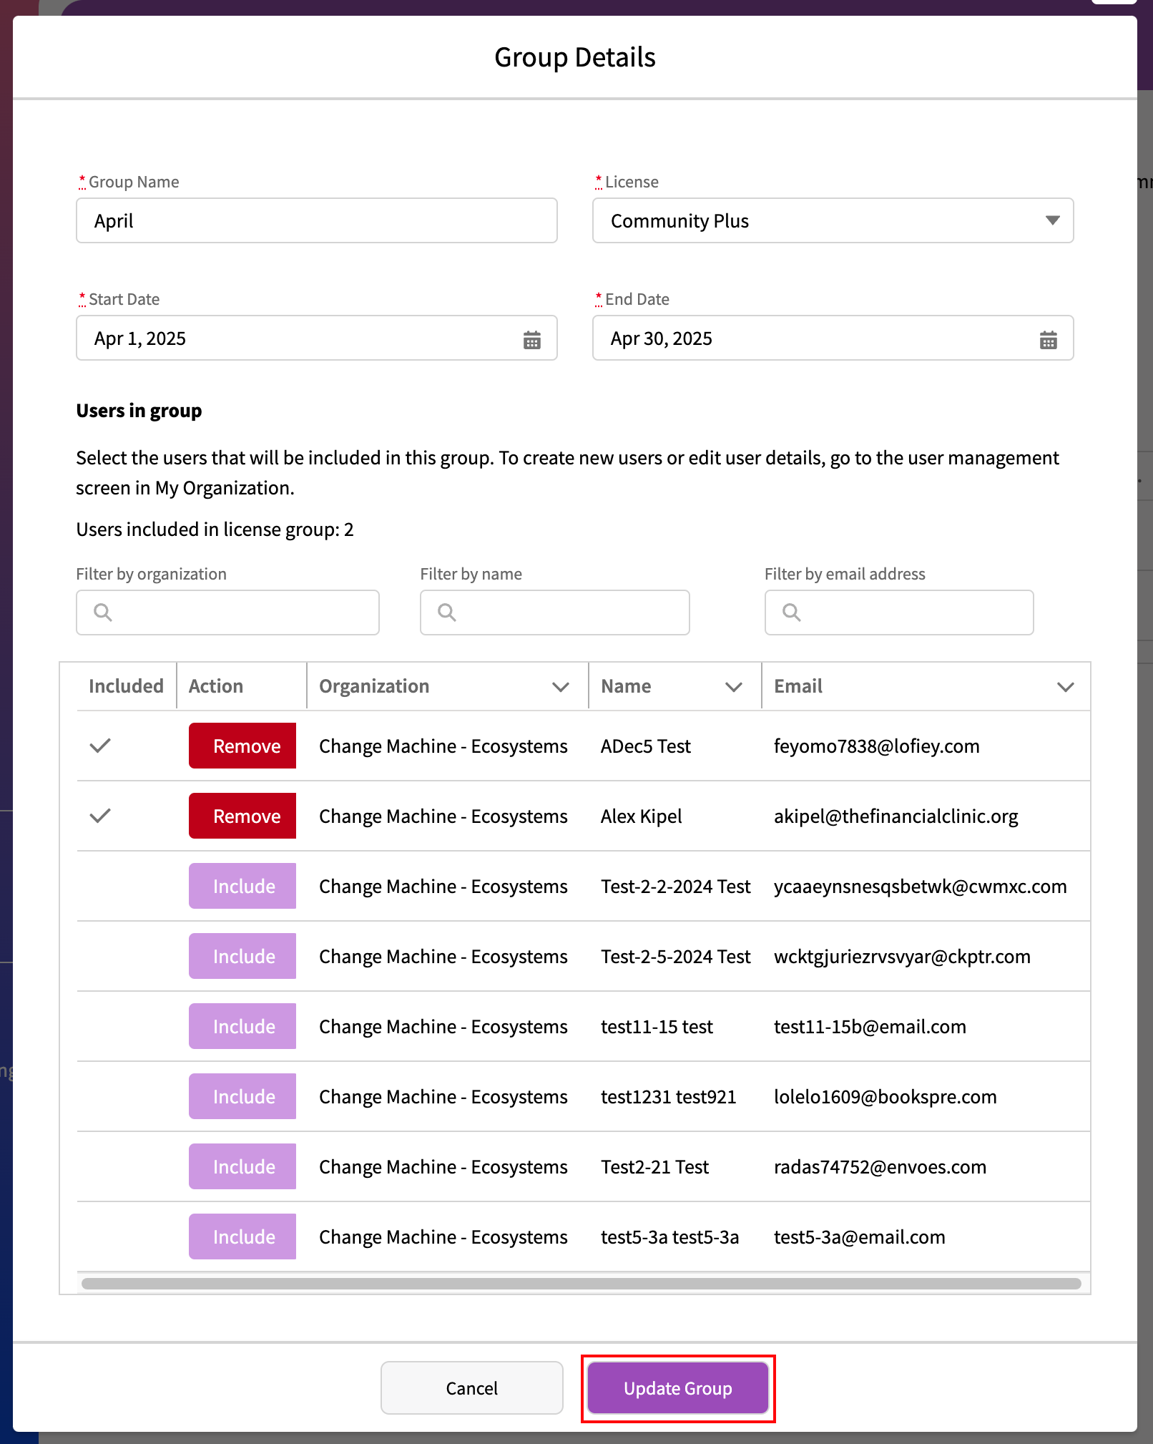Open the License dropdown showing Community Plus
1153x1444 pixels.
[833, 220]
